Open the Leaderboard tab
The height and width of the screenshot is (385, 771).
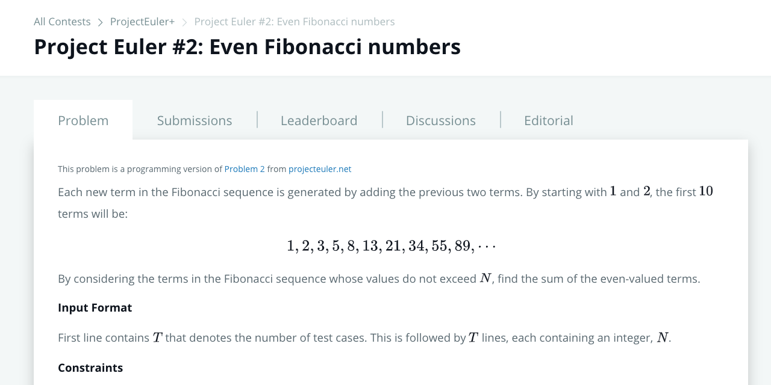coord(319,120)
